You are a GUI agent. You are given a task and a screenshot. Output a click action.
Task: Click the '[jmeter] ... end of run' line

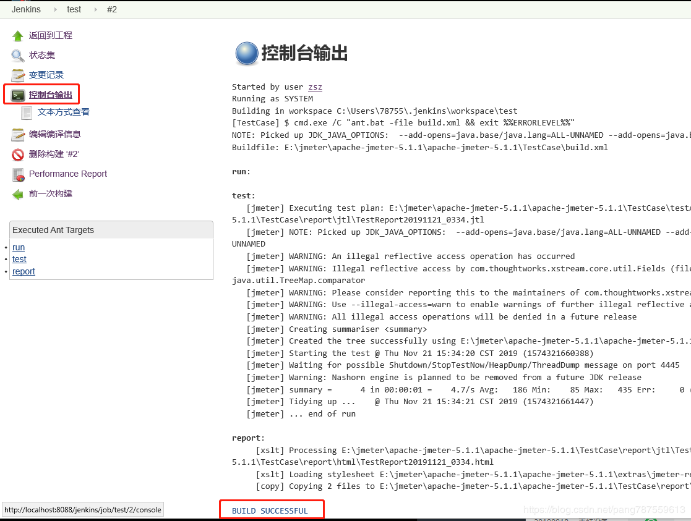pos(301,413)
